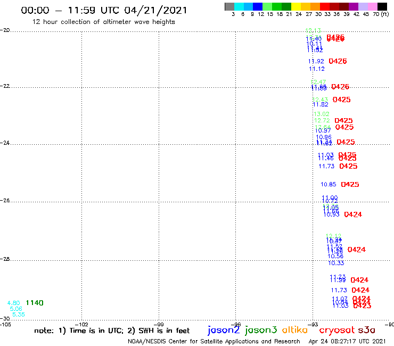Click the '-99' longitude axis label
Viewport: 394px width, 346px height.
pyautogui.click(x=159, y=324)
